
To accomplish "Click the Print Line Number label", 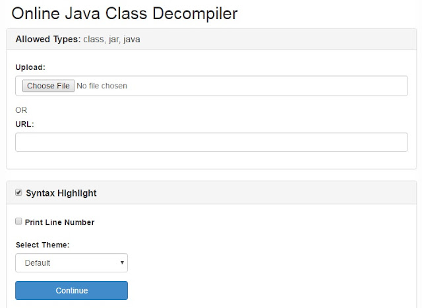I will (59, 222).
